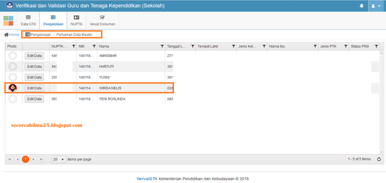Open the Nama Ibu column filter
386x183 pixels.
click(315, 46)
